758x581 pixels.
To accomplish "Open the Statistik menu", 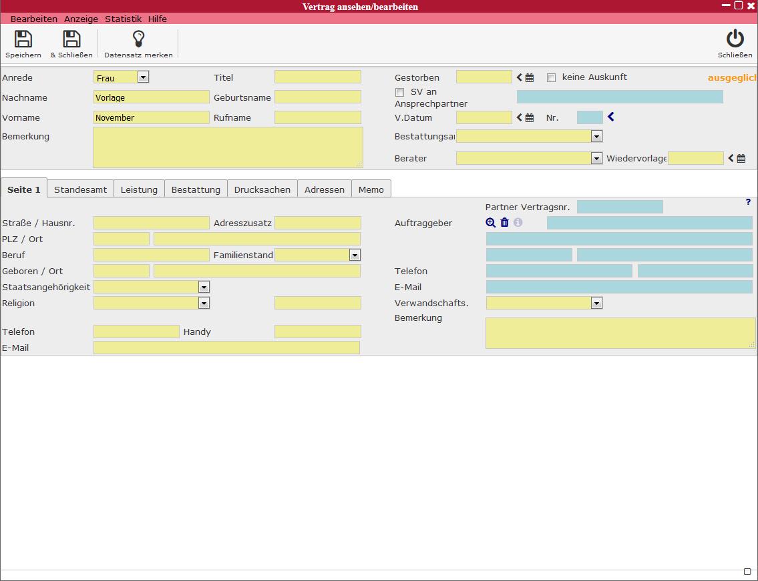I will point(123,19).
